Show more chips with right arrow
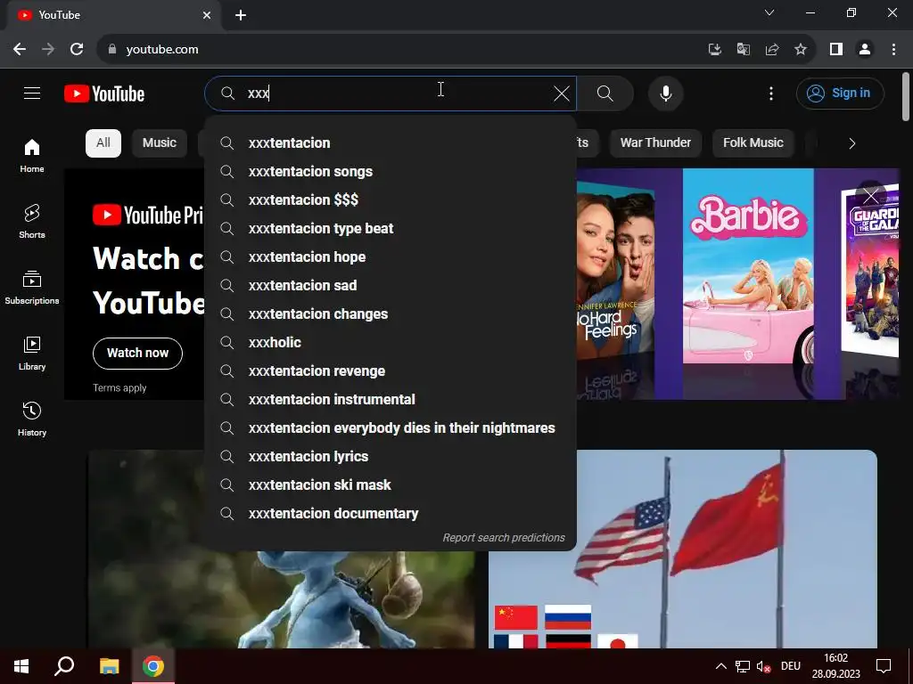 [x=851, y=143]
